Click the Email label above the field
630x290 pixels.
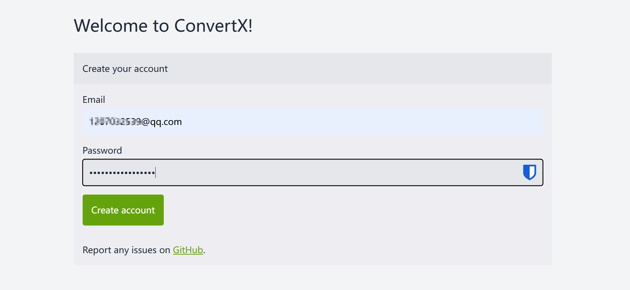94,99
